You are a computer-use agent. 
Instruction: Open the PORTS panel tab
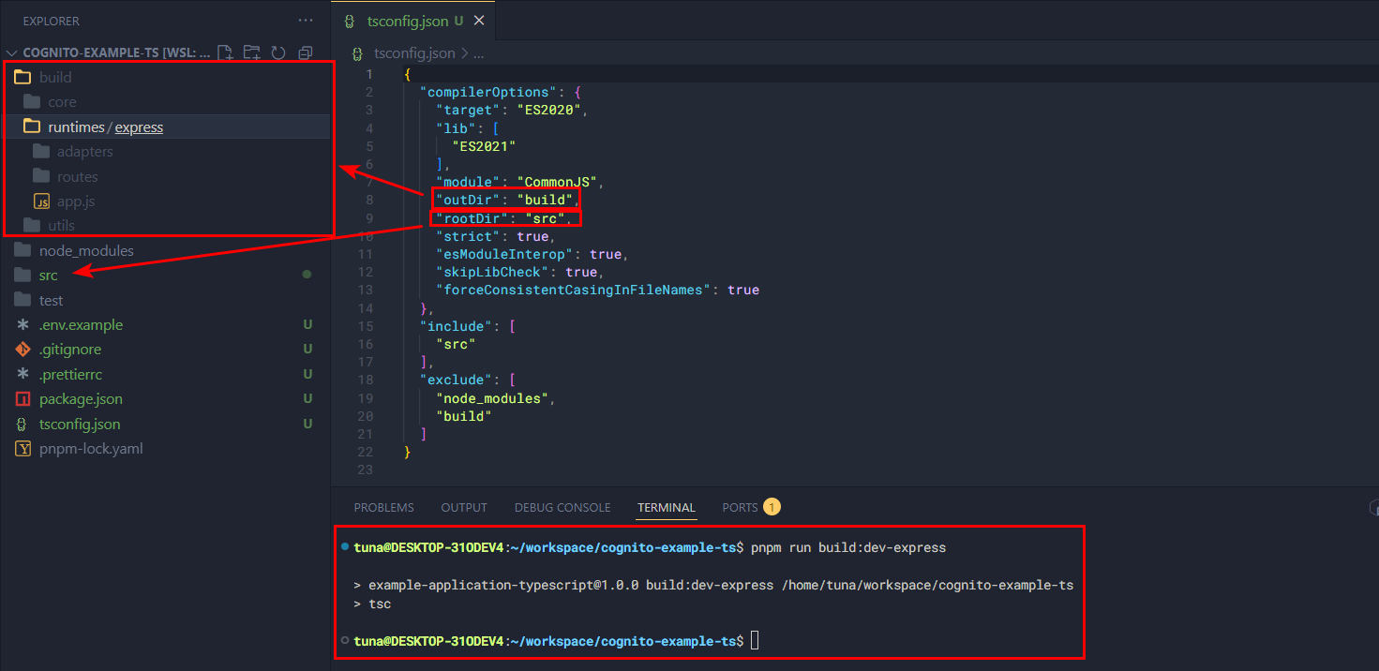[x=740, y=507]
